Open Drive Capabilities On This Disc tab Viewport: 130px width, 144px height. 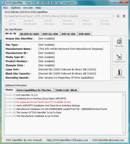[34, 90]
